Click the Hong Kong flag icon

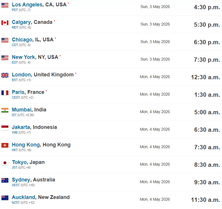pyautogui.click(x=5, y=145)
